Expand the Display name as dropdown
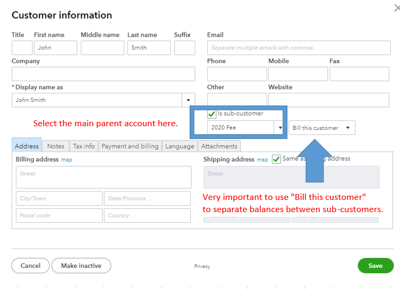 pos(188,100)
